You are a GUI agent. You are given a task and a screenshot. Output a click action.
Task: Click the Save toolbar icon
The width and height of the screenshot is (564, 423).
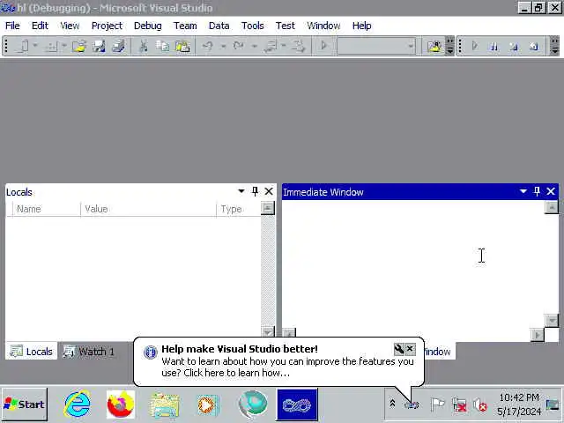(99, 46)
